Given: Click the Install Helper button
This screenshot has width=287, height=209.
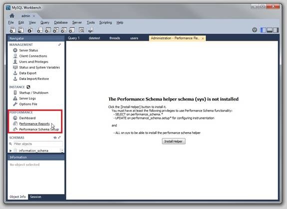Looking at the screenshot, I should pos(174,141).
